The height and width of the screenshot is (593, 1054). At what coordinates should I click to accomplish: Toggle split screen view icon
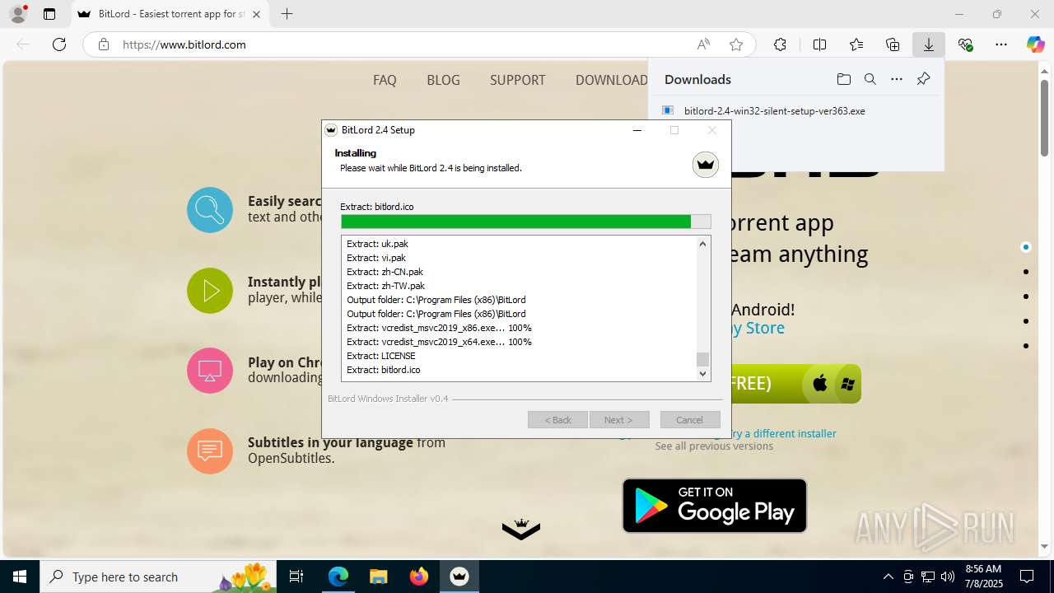(x=819, y=44)
